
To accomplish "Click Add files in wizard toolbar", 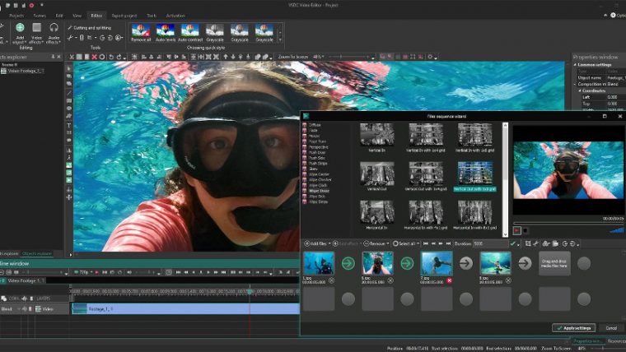I will [x=317, y=243].
